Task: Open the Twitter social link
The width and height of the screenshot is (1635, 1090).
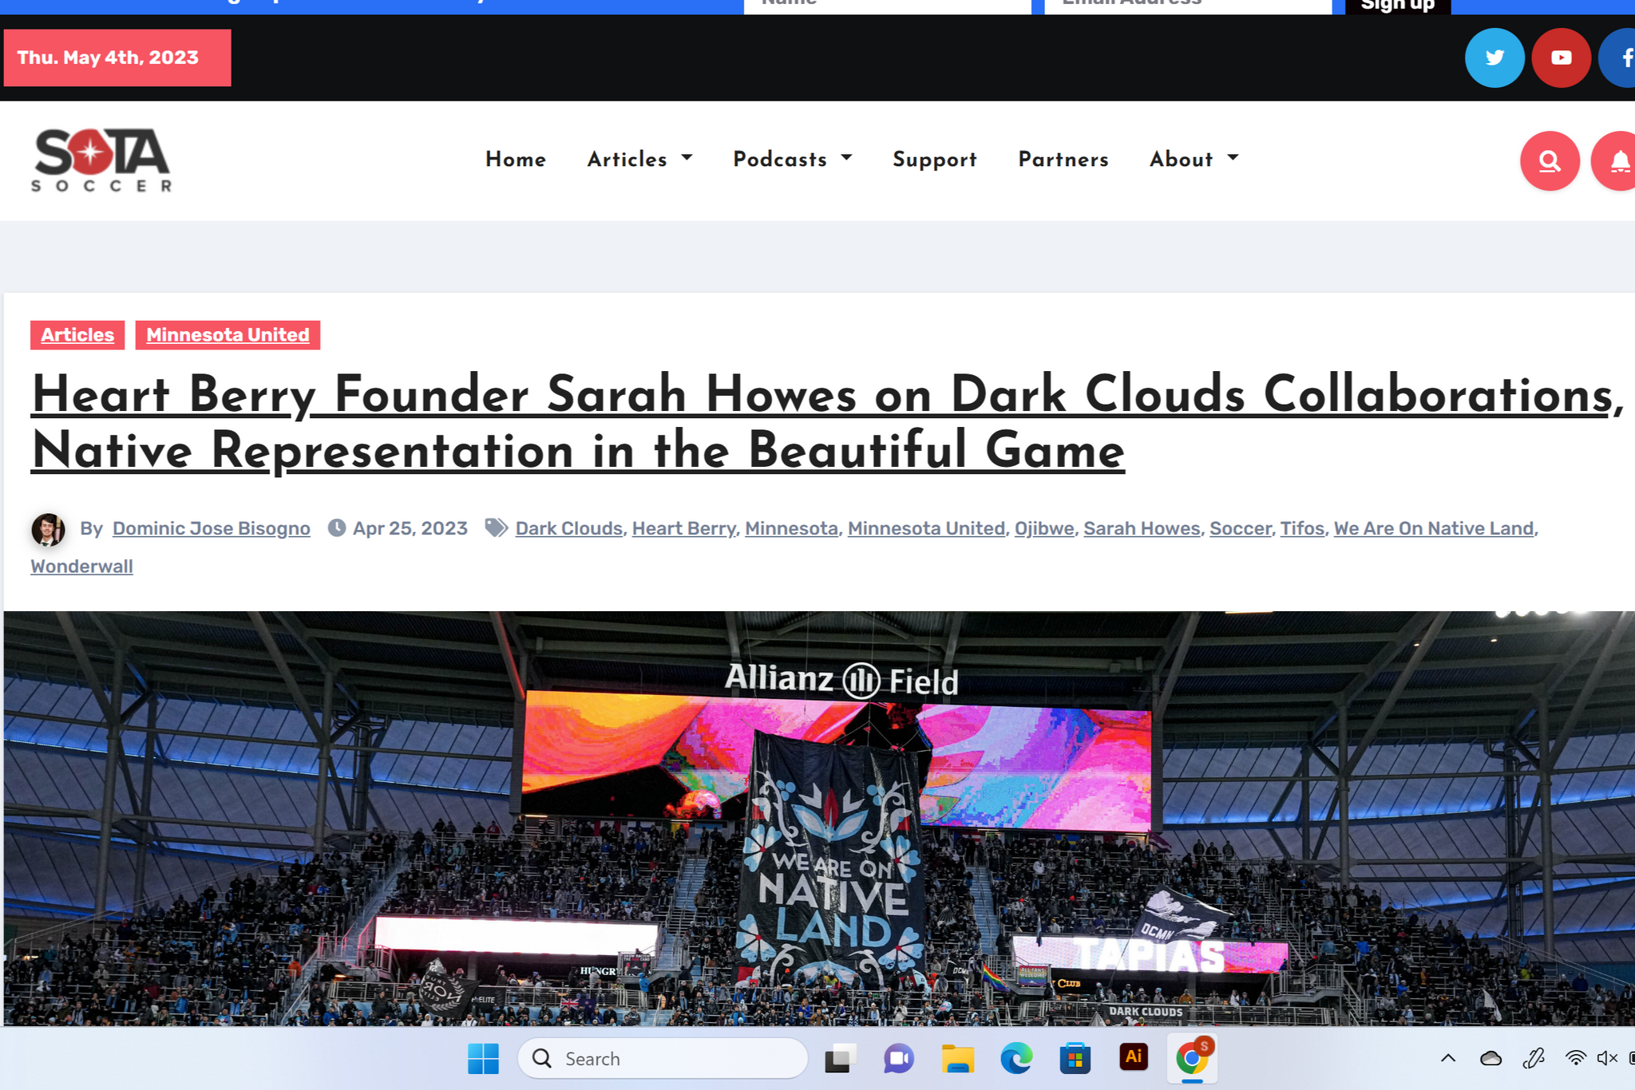Action: coord(1494,57)
